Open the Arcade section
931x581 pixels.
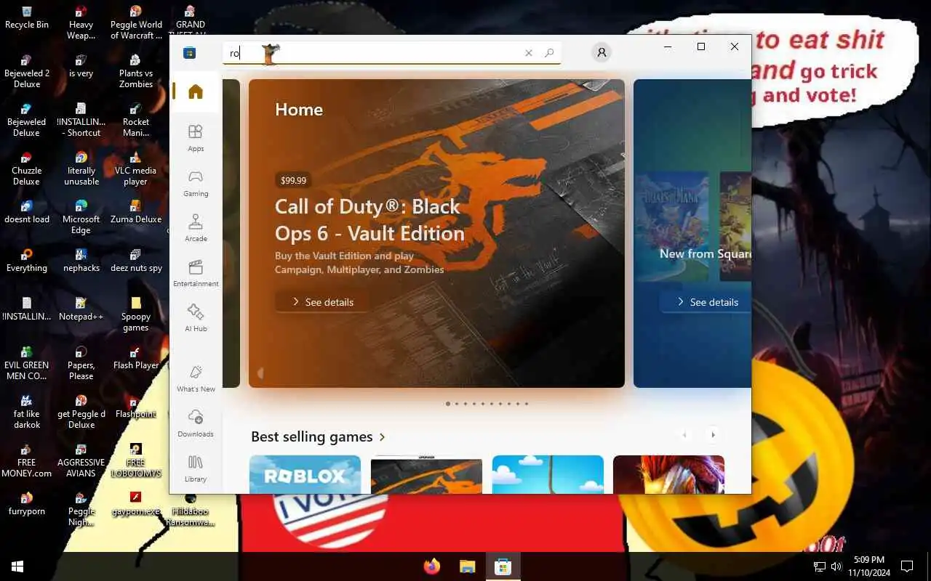pyautogui.click(x=195, y=227)
